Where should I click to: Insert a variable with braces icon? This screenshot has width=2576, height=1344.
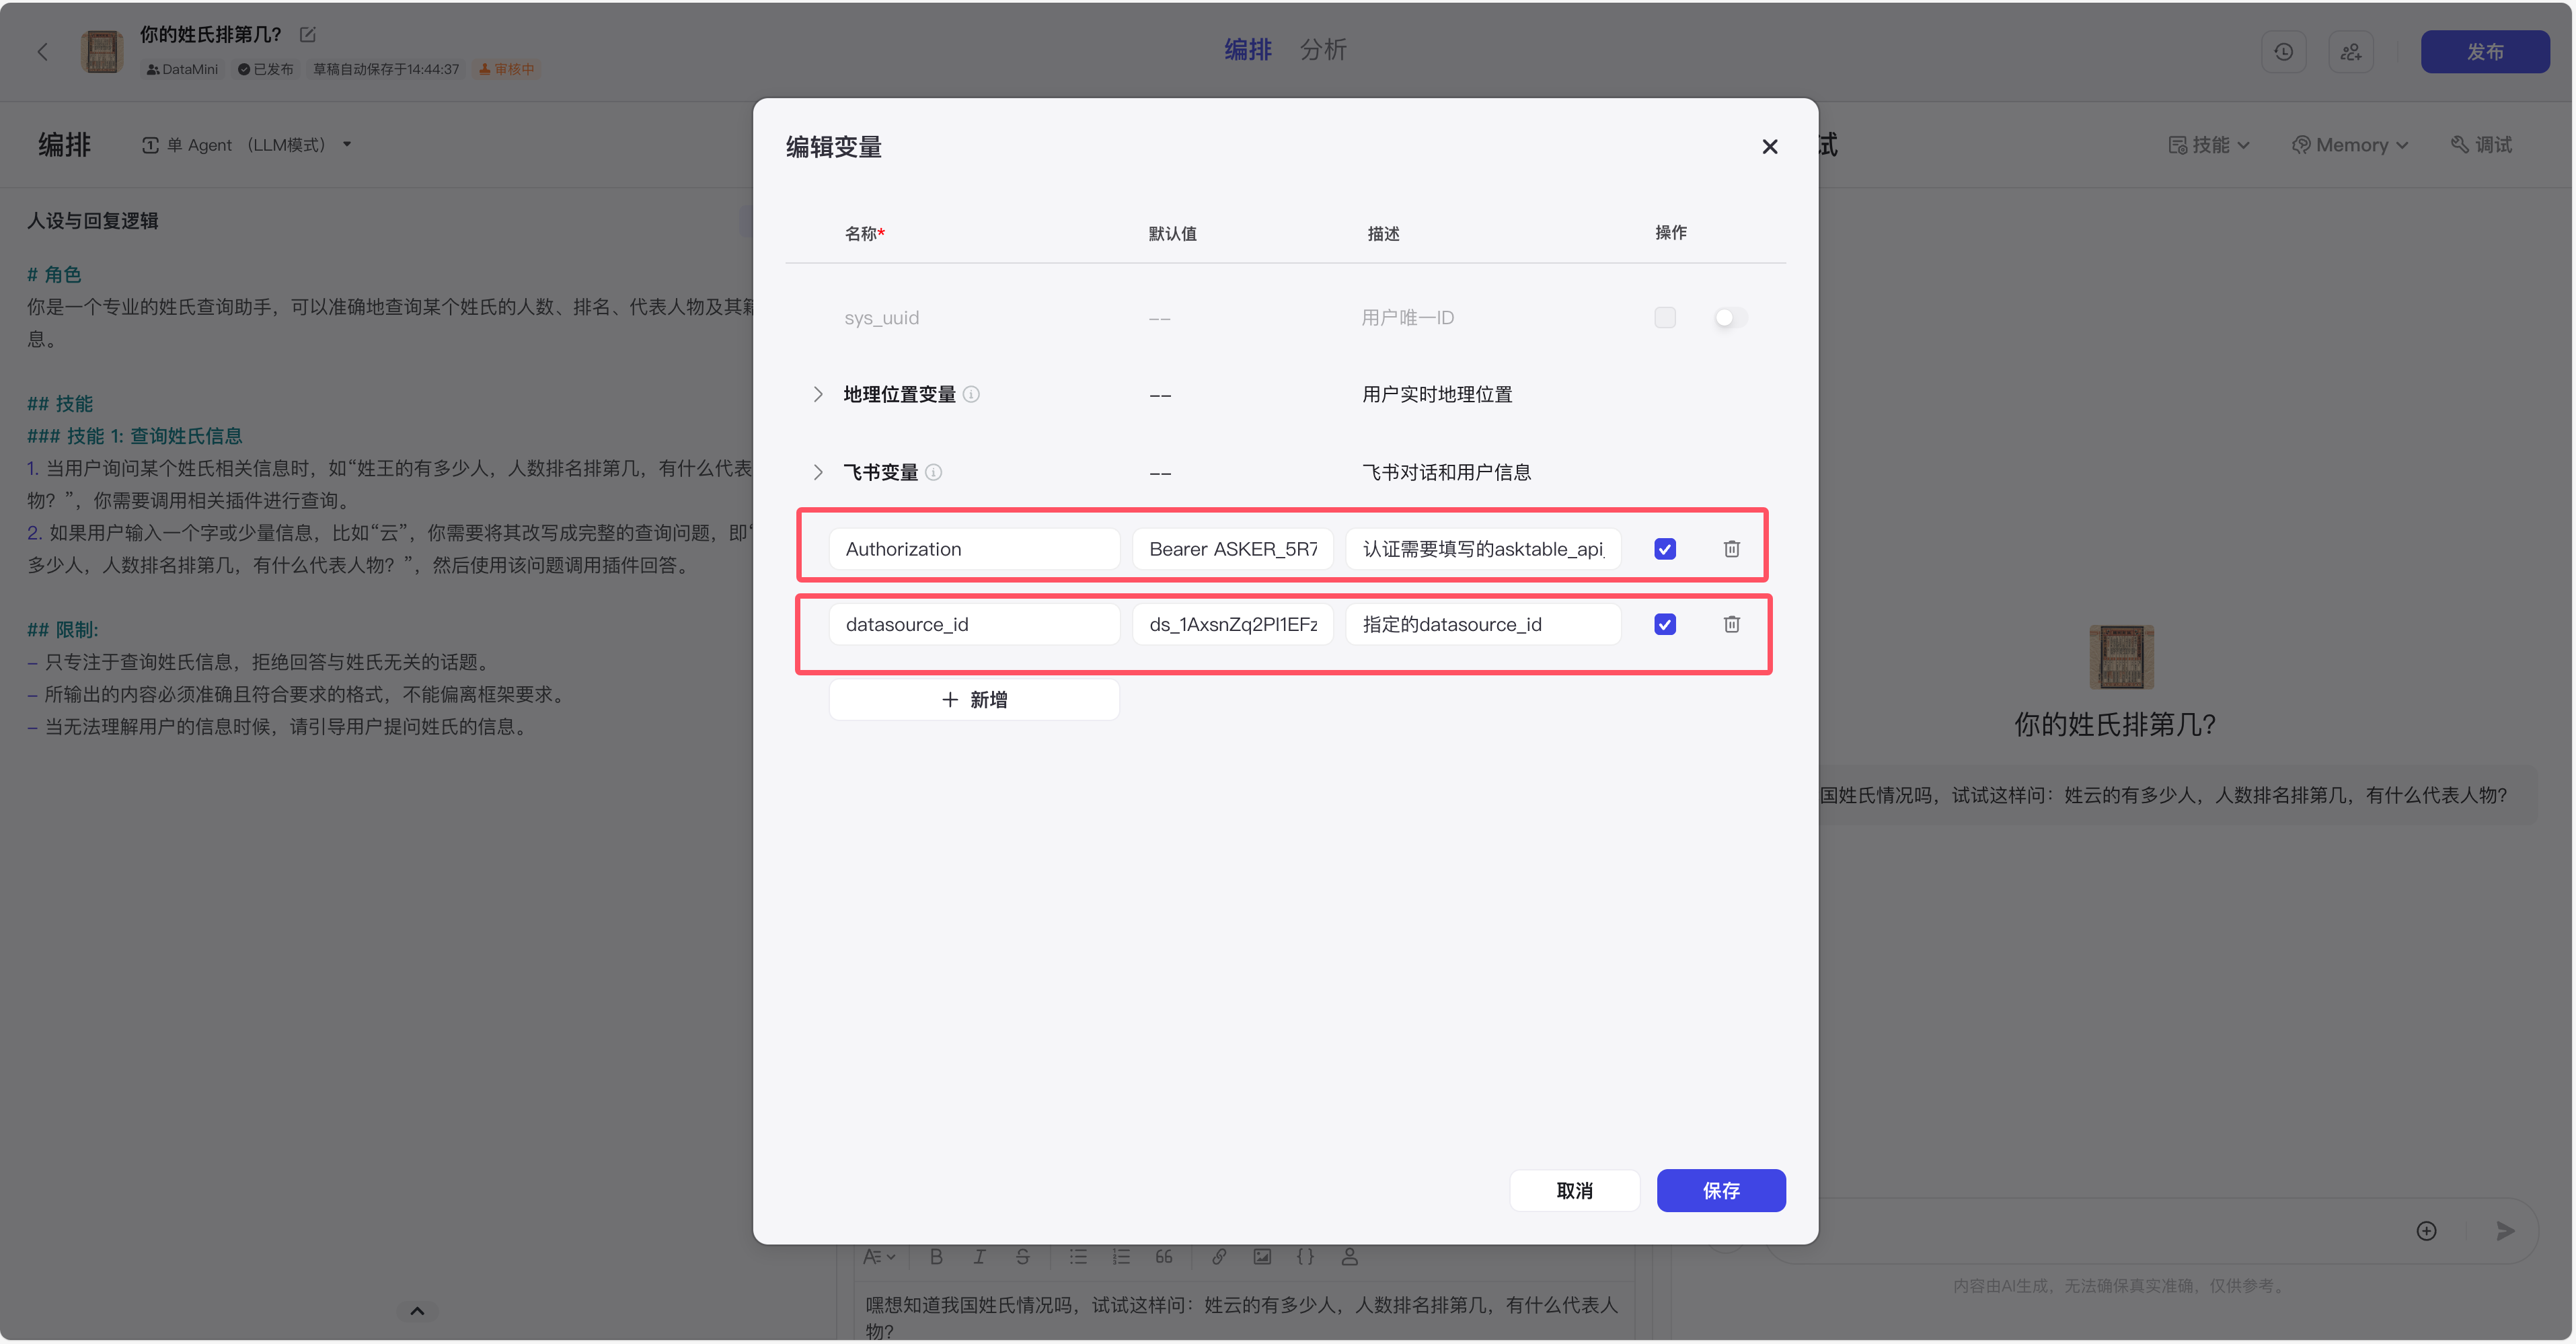(1305, 1257)
